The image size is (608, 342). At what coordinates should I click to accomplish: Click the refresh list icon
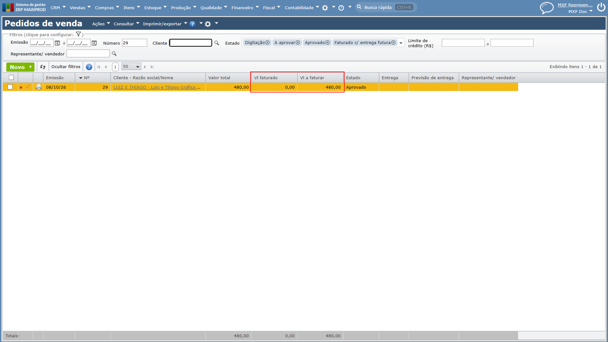pyautogui.click(x=43, y=67)
